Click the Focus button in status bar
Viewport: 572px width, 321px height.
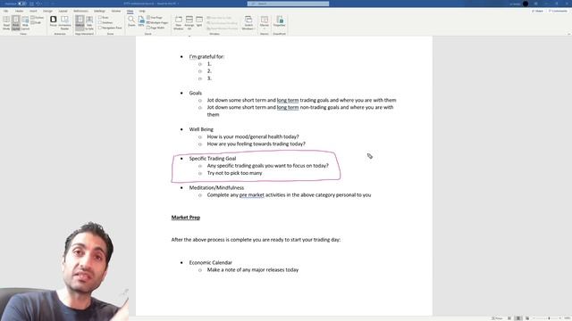click(497, 318)
